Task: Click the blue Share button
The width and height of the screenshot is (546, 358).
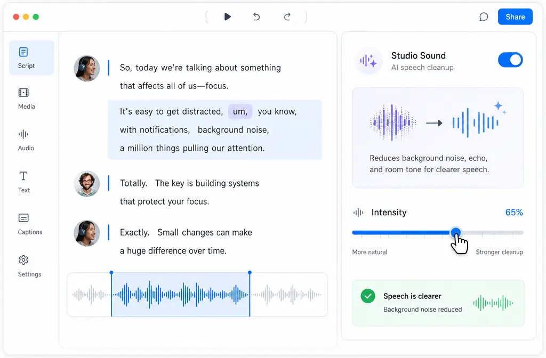Action: point(515,17)
